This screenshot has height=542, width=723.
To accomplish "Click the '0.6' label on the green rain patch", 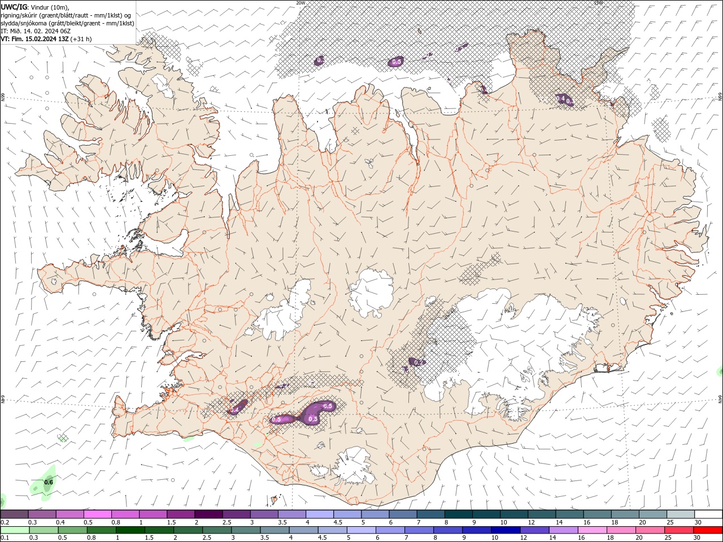I will [49, 482].
